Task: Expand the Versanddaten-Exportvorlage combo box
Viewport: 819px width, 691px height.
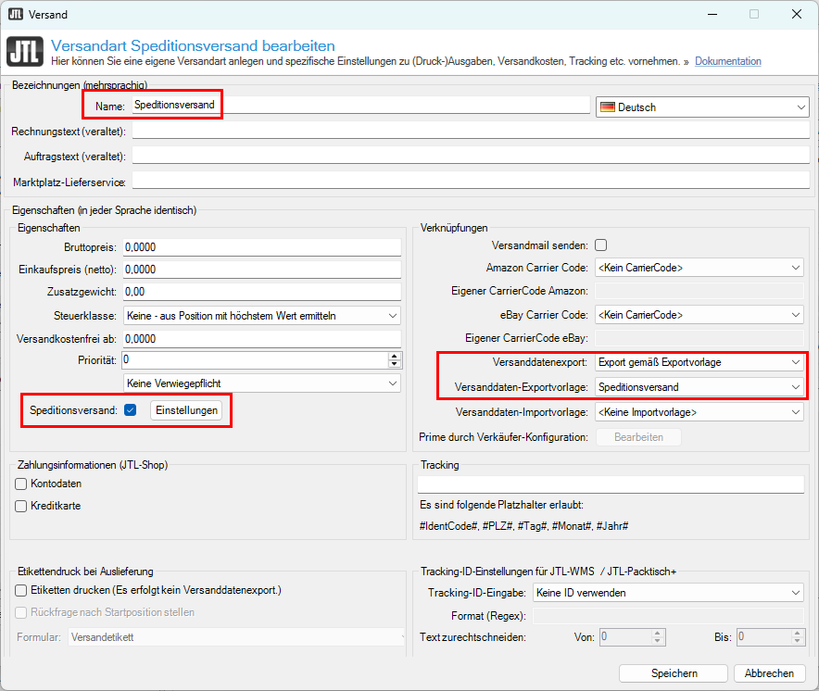Action: [699, 387]
